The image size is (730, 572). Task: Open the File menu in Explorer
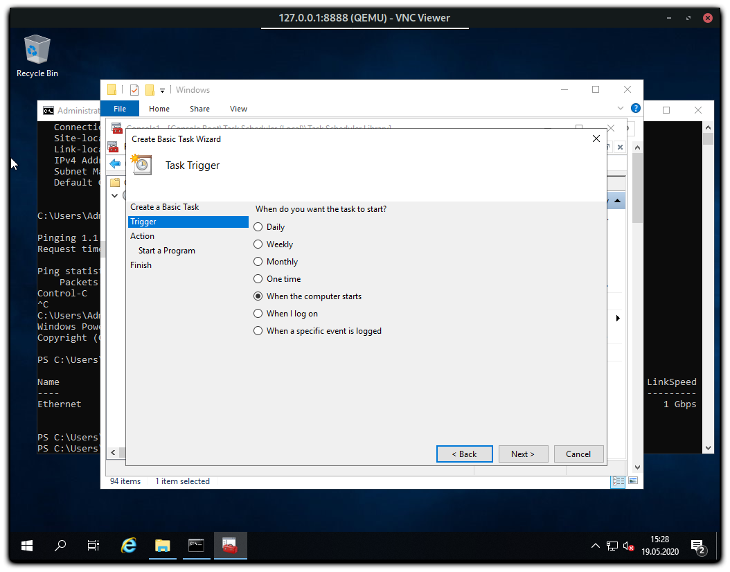tap(120, 109)
